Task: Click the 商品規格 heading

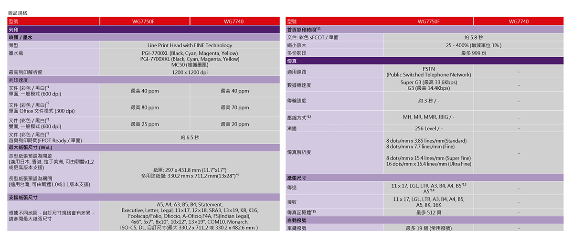Action: pos(18,13)
